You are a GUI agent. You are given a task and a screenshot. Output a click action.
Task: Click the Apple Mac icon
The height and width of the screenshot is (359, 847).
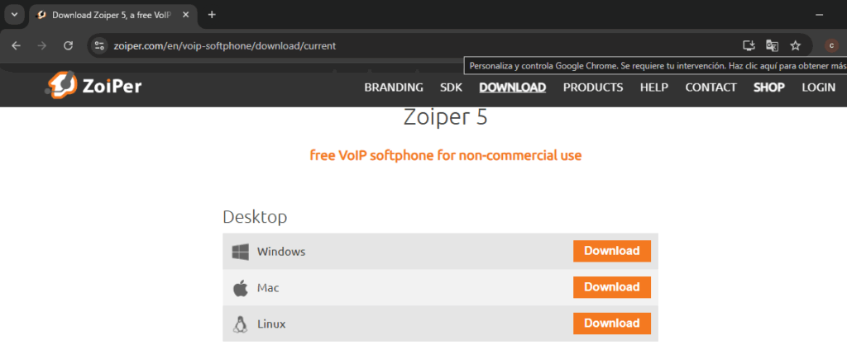click(x=241, y=288)
